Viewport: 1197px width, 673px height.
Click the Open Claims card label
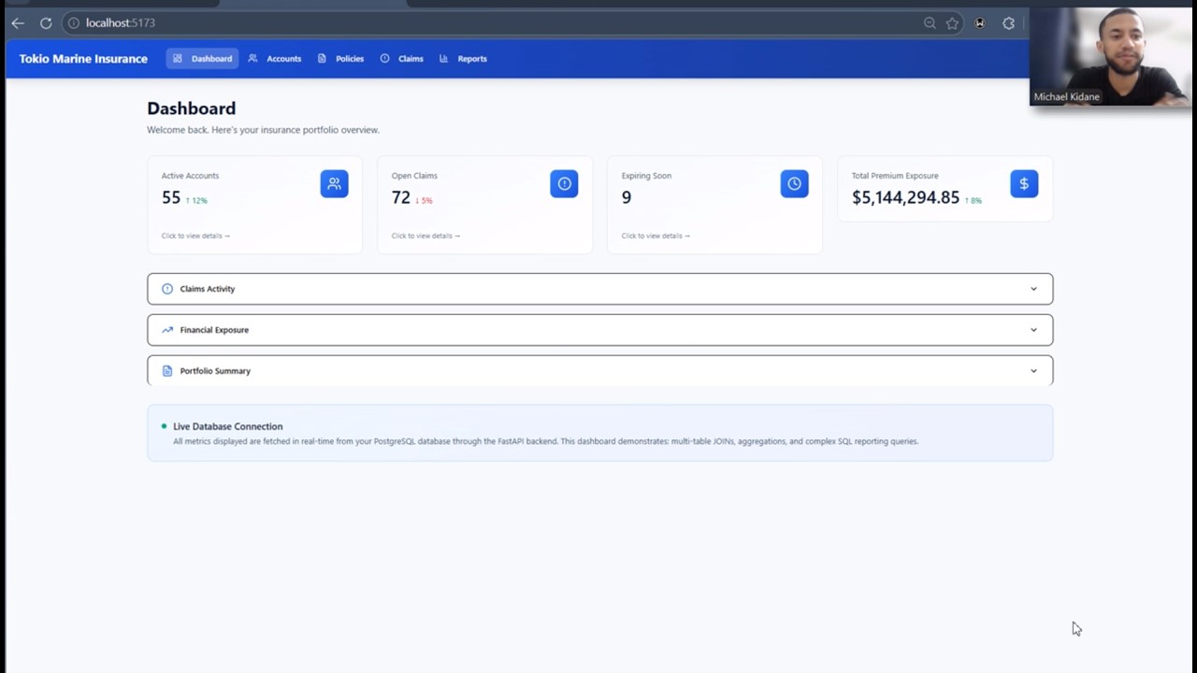pyautogui.click(x=414, y=176)
